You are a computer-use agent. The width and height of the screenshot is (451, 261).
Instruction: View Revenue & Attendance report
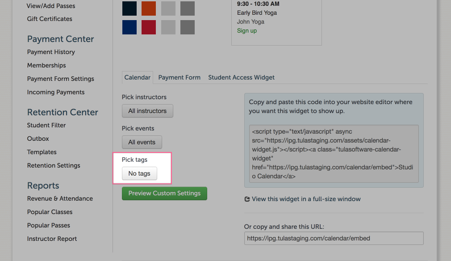pyautogui.click(x=60, y=198)
